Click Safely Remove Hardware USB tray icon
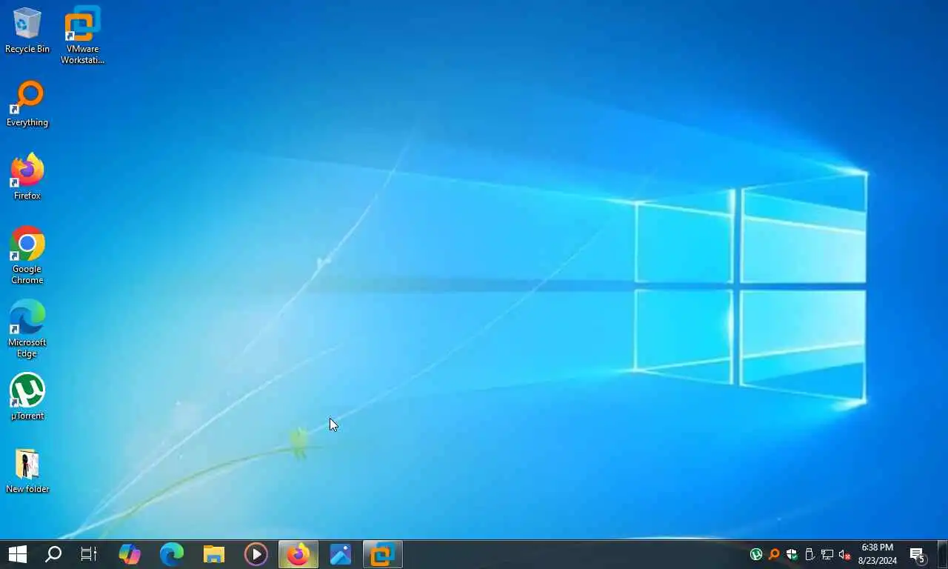This screenshot has width=948, height=569. pos(810,554)
